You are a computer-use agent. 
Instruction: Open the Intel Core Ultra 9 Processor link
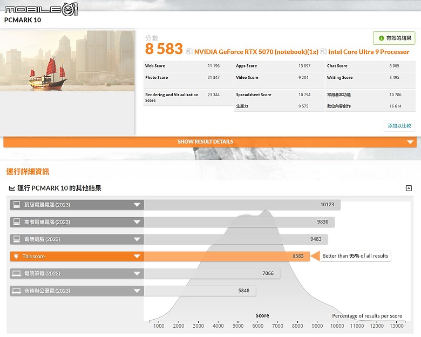click(x=369, y=52)
